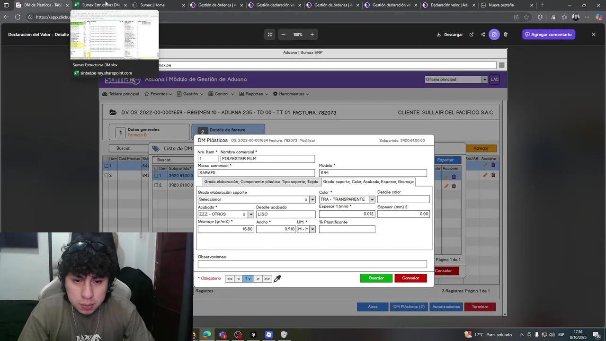Expand the Favoritos menu
This screenshot has width=606, height=341.
[158, 94]
